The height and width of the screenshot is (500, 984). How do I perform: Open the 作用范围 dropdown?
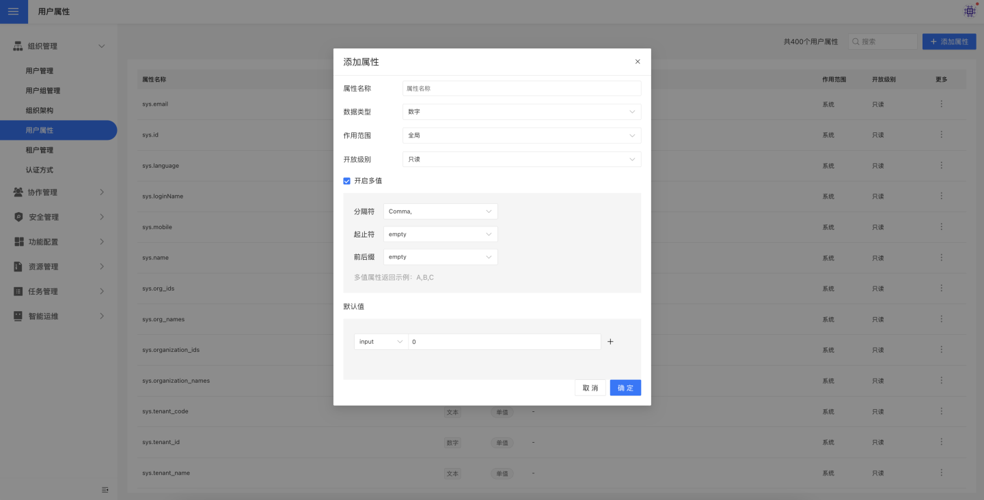pos(522,136)
